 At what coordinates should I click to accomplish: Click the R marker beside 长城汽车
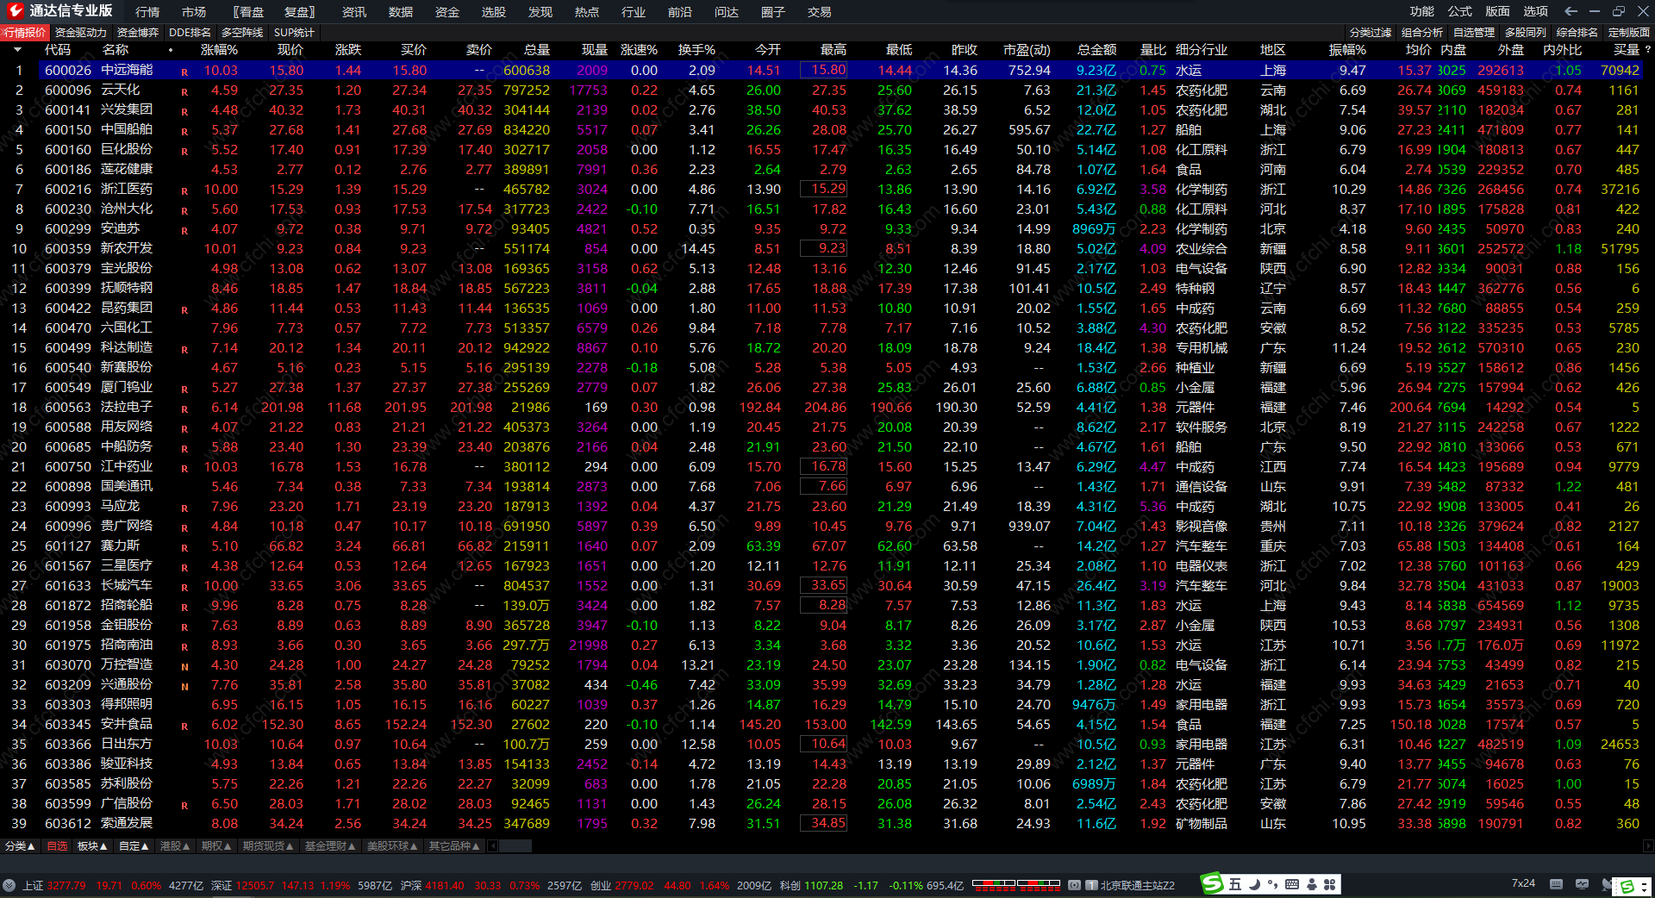coord(184,588)
